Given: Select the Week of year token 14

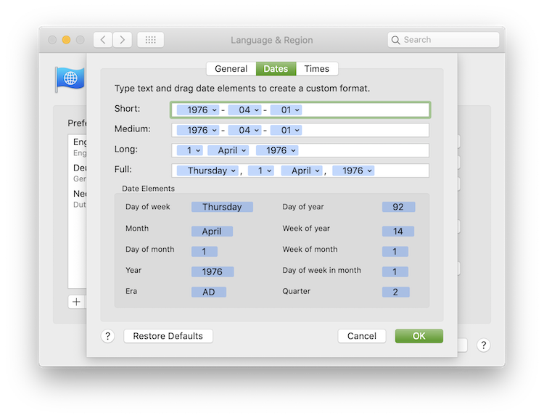Looking at the screenshot, I should pos(398,231).
